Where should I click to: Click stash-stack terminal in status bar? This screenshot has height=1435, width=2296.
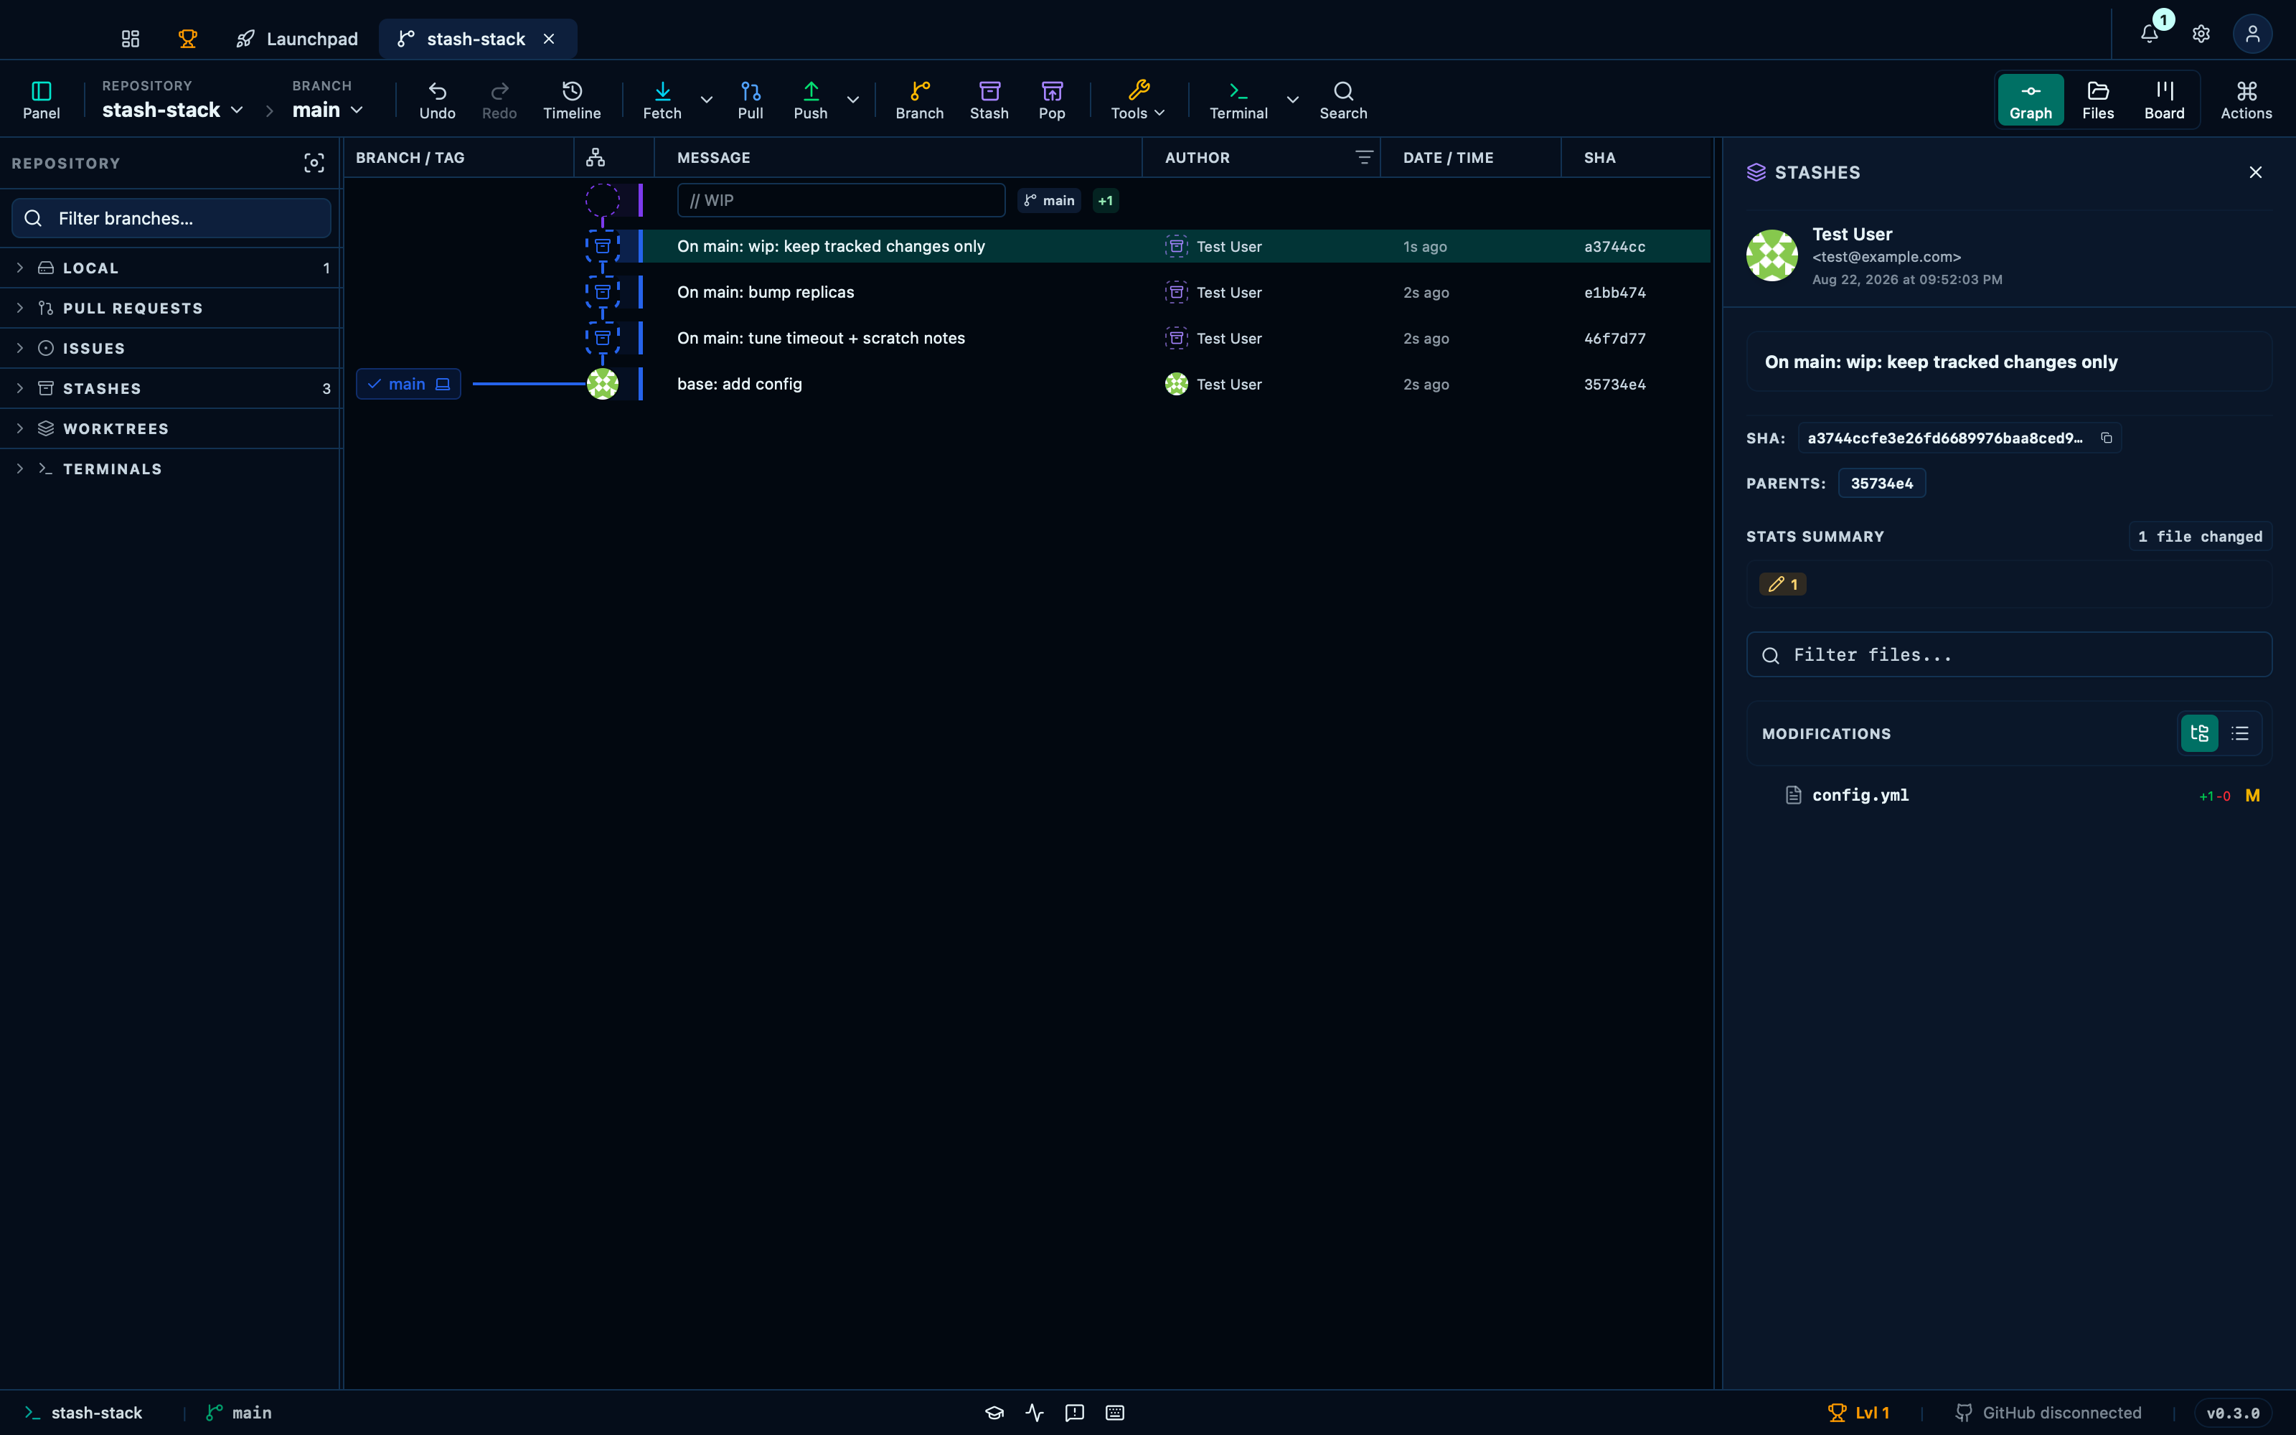[83, 1412]
